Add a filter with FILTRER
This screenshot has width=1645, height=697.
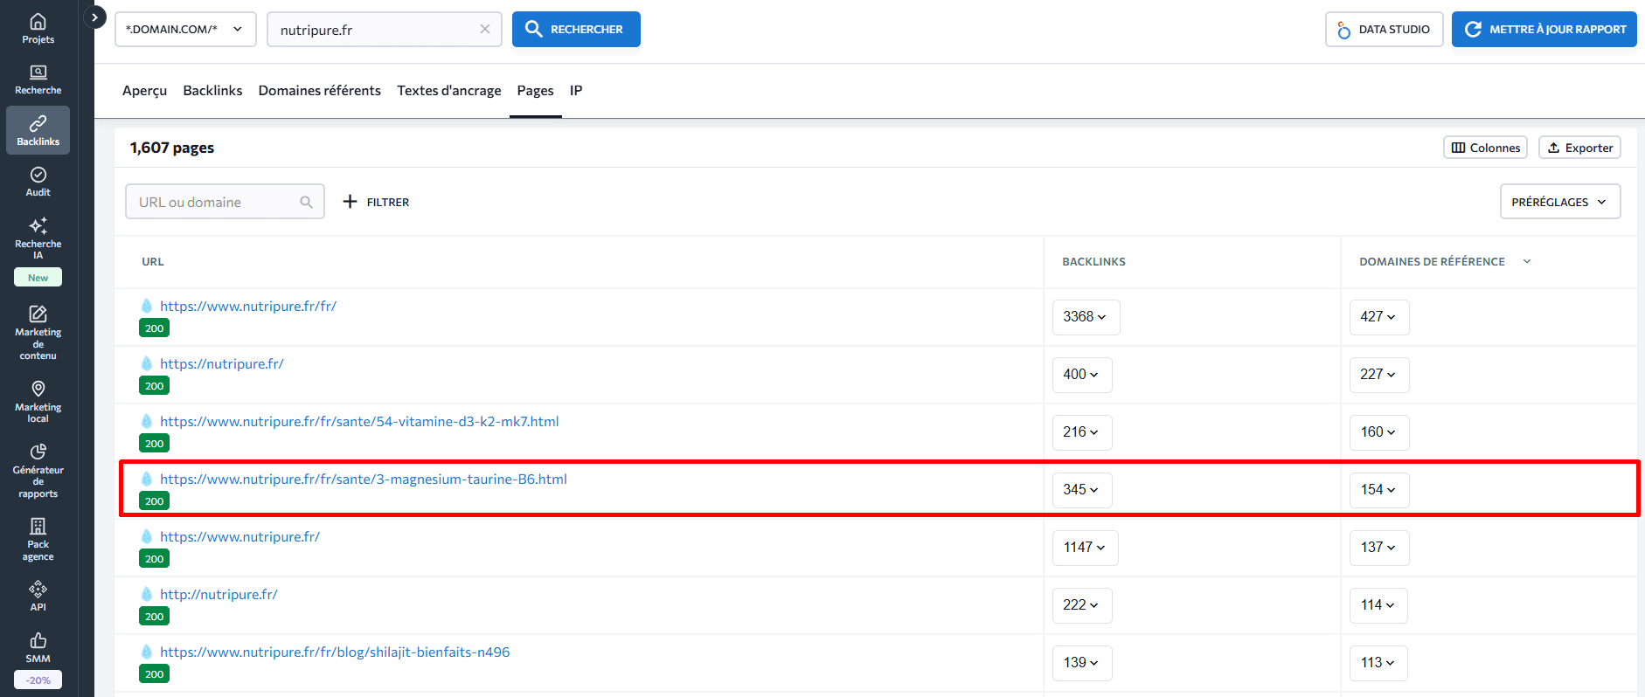coord(376,202)
